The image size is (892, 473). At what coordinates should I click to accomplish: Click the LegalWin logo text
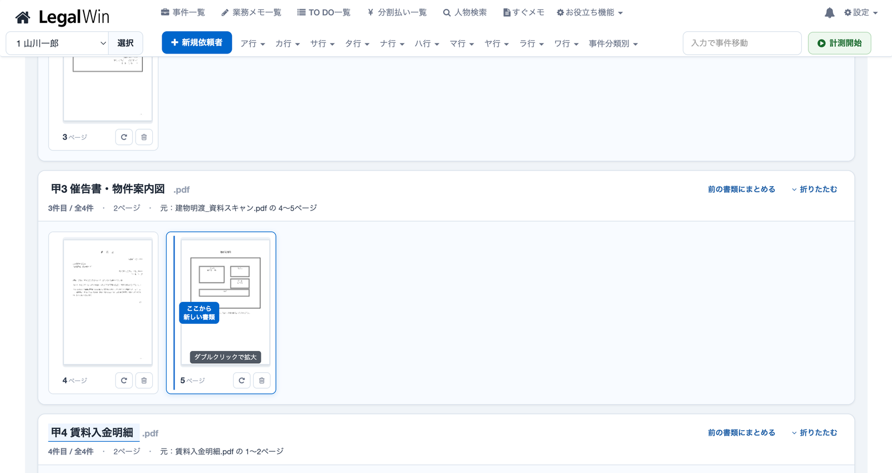click(x=74, y=17)
